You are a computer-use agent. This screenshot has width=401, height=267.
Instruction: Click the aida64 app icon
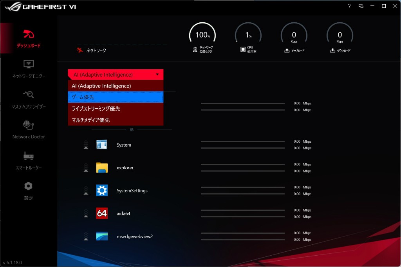102,213
